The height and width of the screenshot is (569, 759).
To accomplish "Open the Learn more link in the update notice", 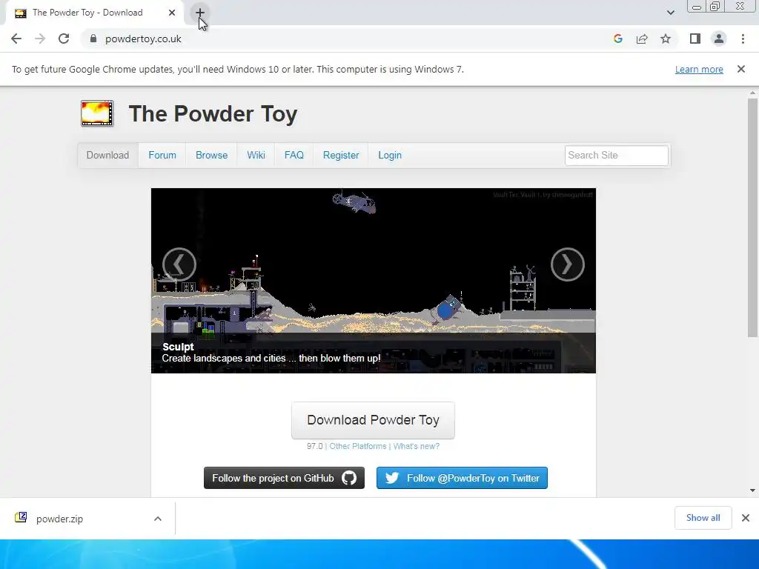I will [699, 69].
